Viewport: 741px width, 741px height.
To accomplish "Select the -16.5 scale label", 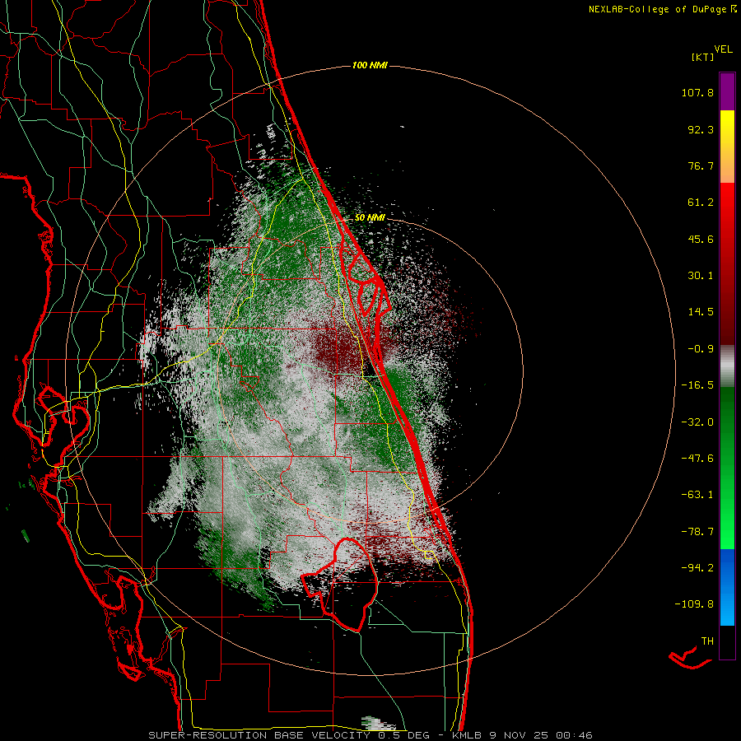I will 697,385.
